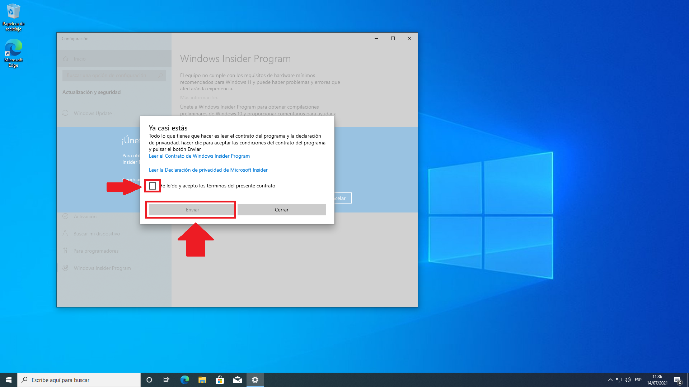689x387 pixels.
Task: Open Mail app from taskbar
Action: tap(238, 380)
